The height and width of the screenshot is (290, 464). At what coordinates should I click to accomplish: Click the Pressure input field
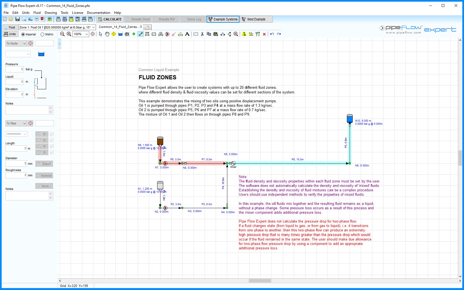click(15, 69)
